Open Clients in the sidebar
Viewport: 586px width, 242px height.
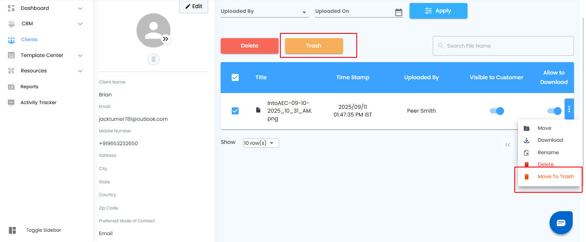tap(29, 39)
